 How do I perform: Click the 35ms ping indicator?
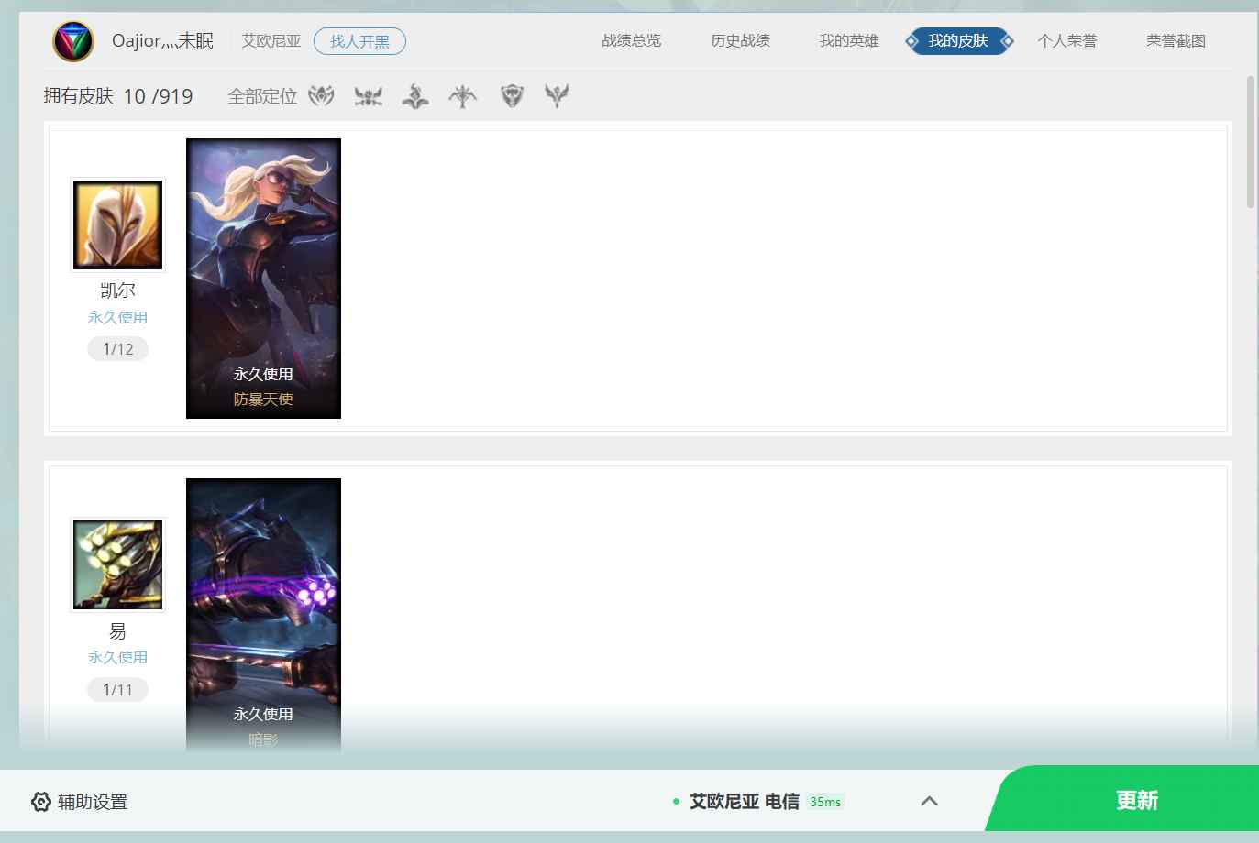point(825,802)
